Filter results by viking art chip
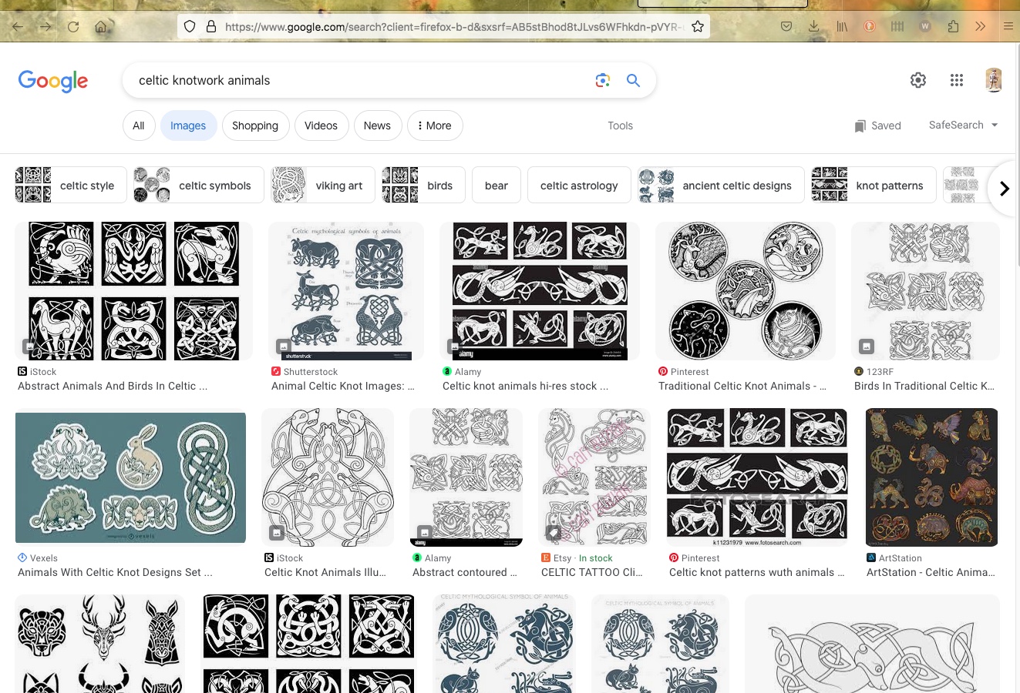 pyautogui.click(x=323, y=186)
